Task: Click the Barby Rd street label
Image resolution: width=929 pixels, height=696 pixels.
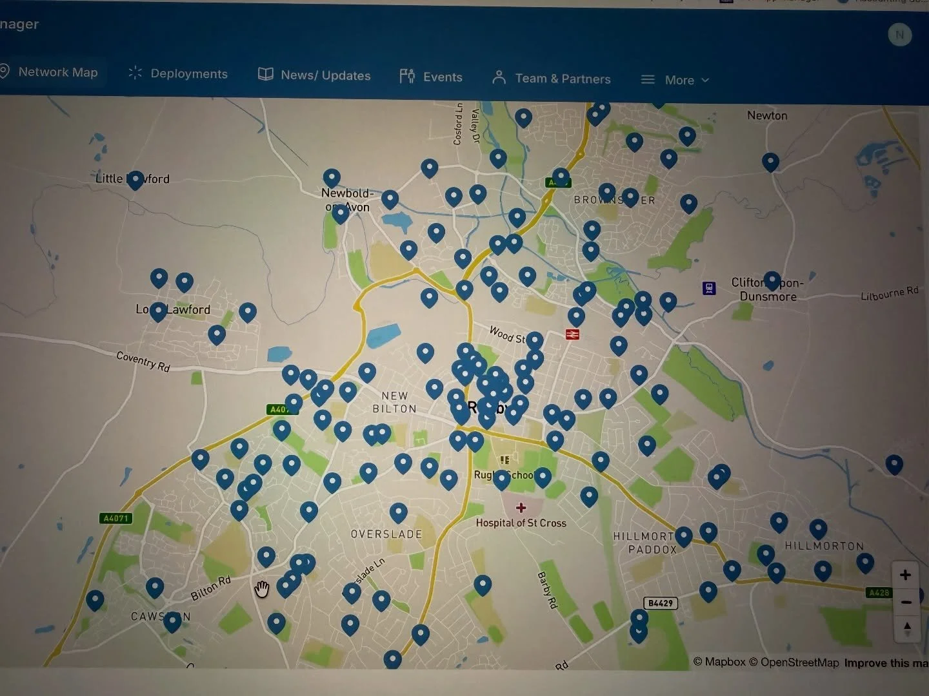Action: [546, 590]
